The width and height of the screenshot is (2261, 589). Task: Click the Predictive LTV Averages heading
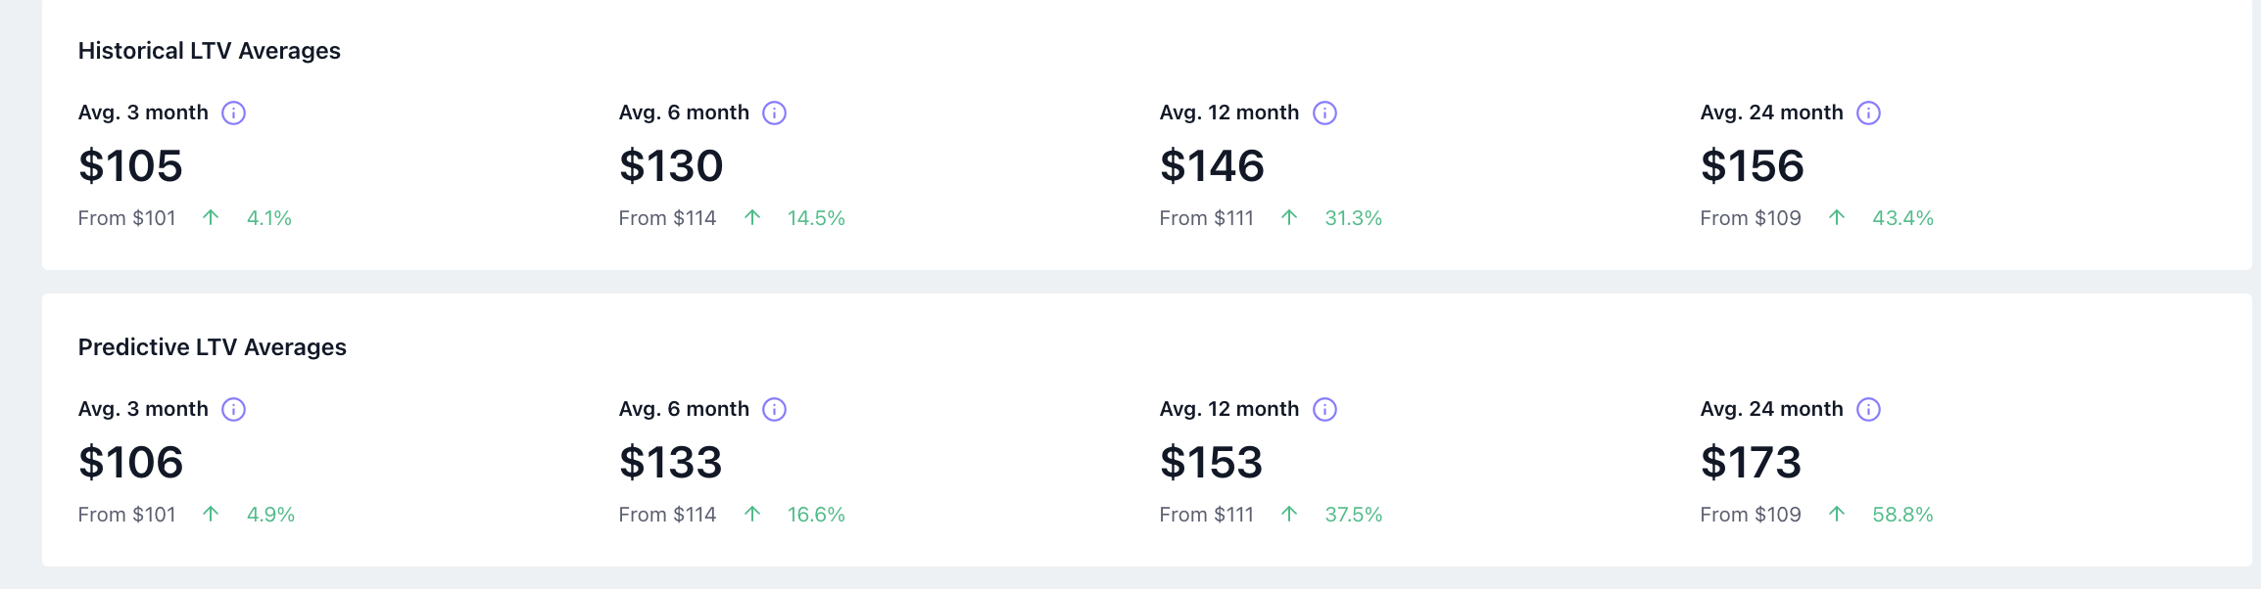click(213, 347)
